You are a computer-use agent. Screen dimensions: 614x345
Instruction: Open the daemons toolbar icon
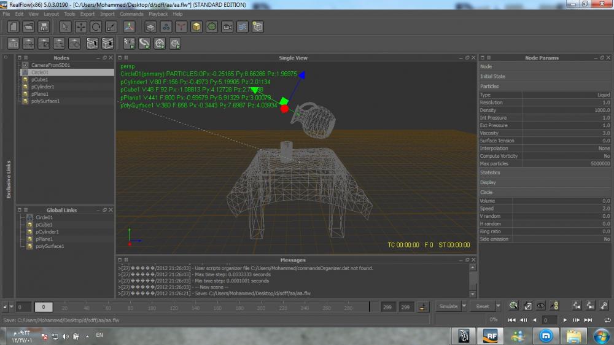tap(181, 27)
